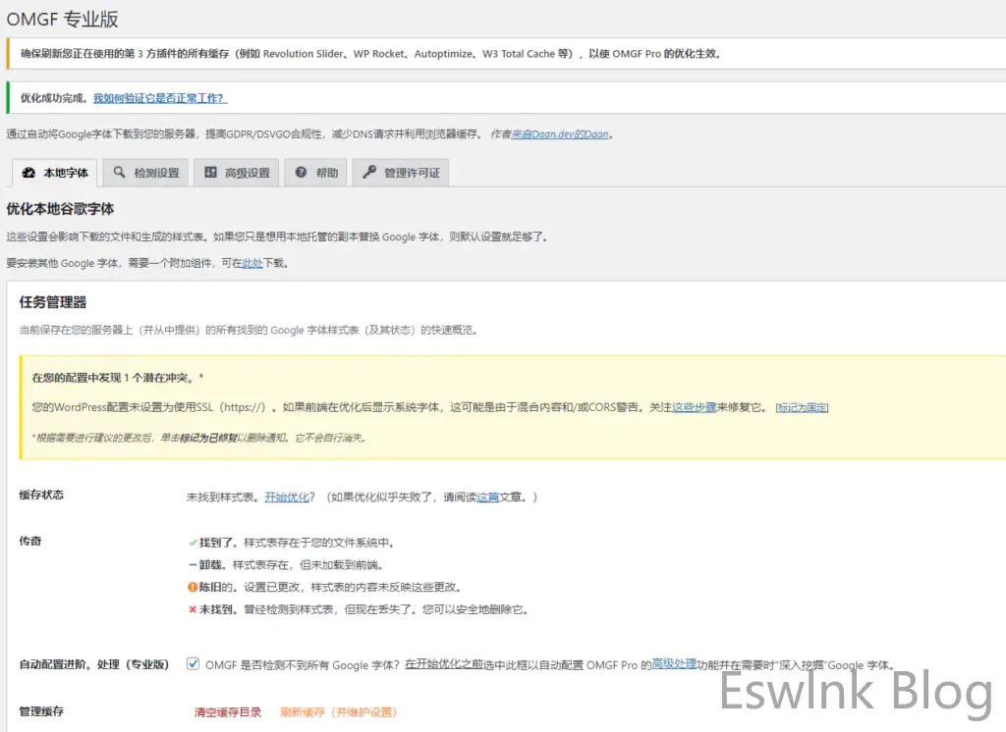Open the 帮助 tab
The image size is (1006, 732).
click(316, 173)
